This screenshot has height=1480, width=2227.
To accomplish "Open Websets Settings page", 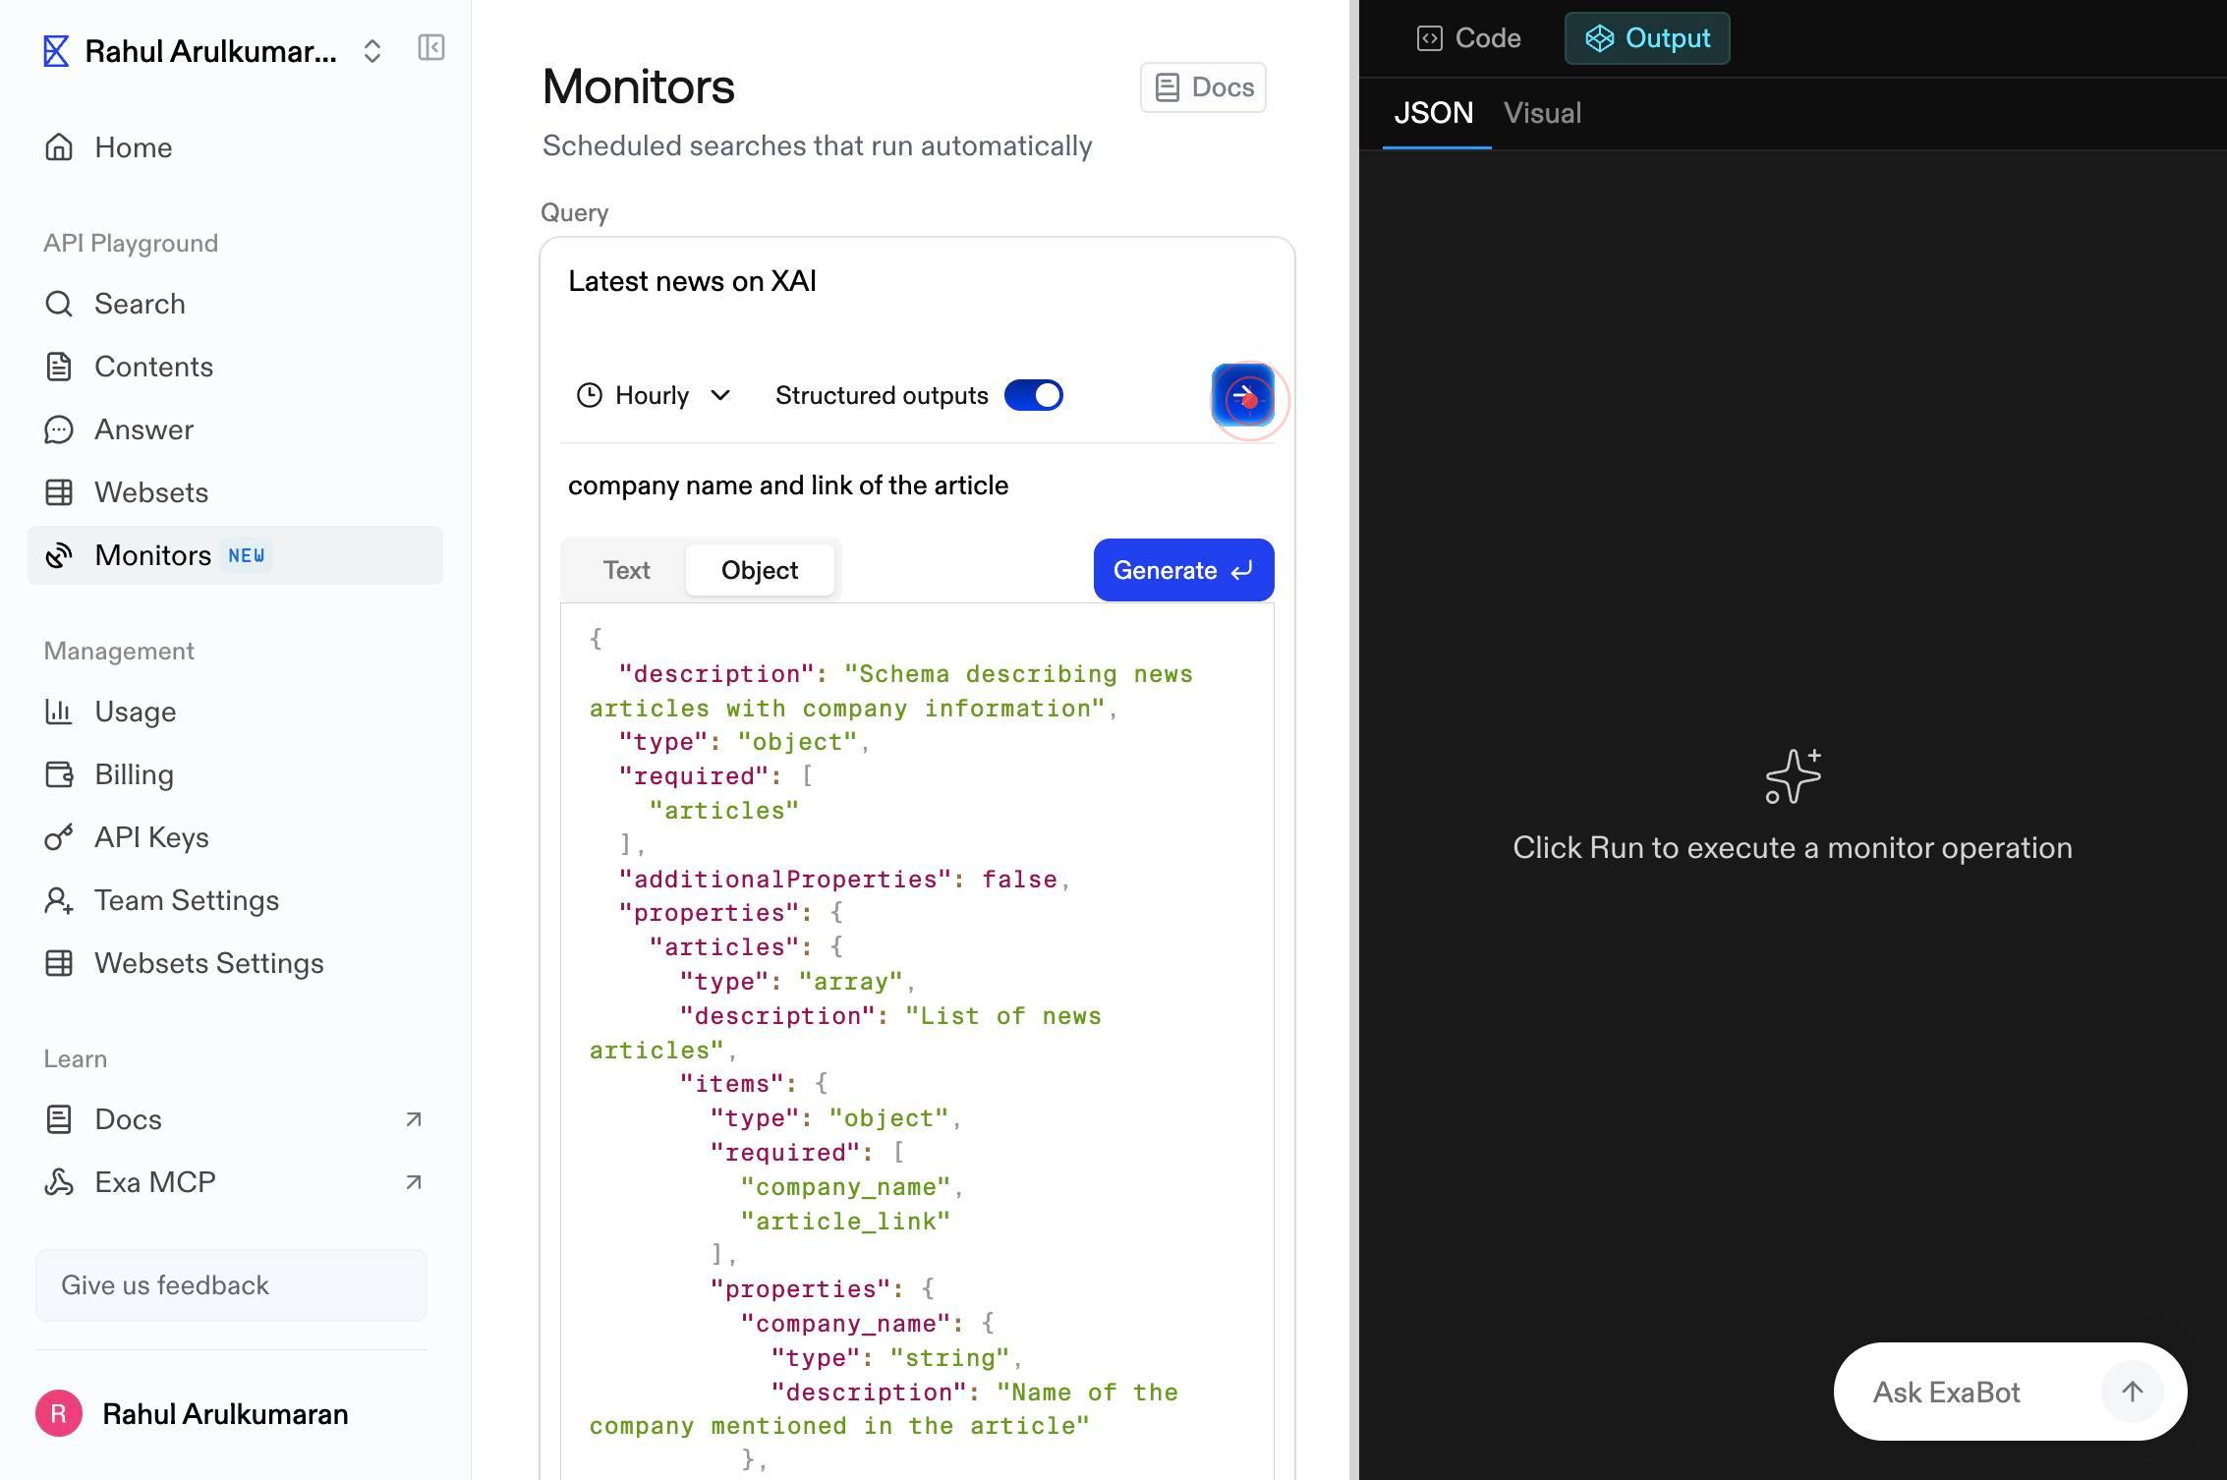I will 235,963.
